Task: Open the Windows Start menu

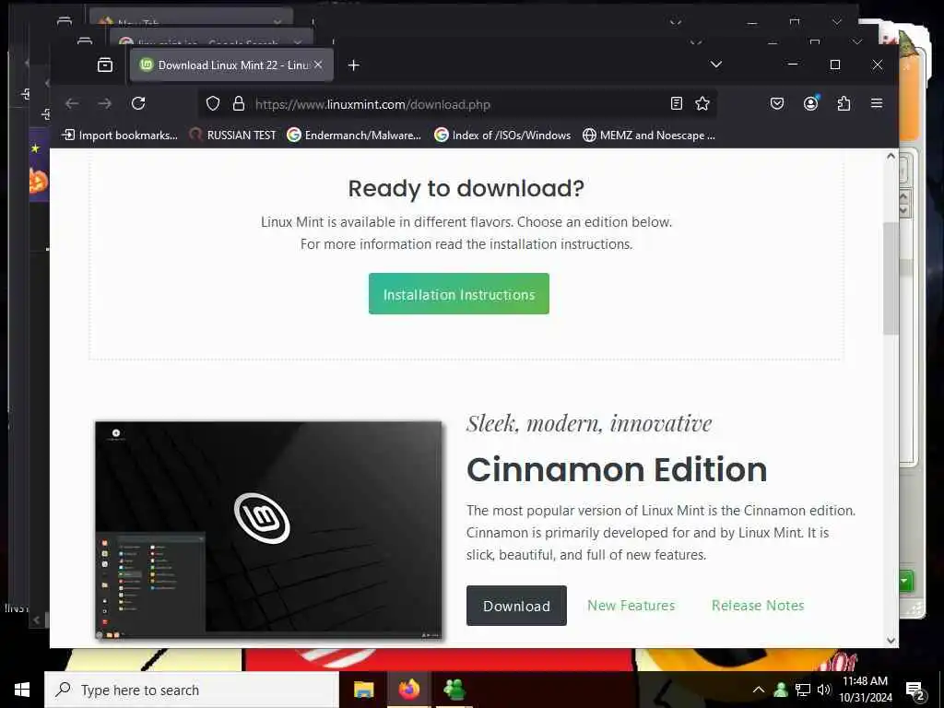Action: [x=22, y=690]
